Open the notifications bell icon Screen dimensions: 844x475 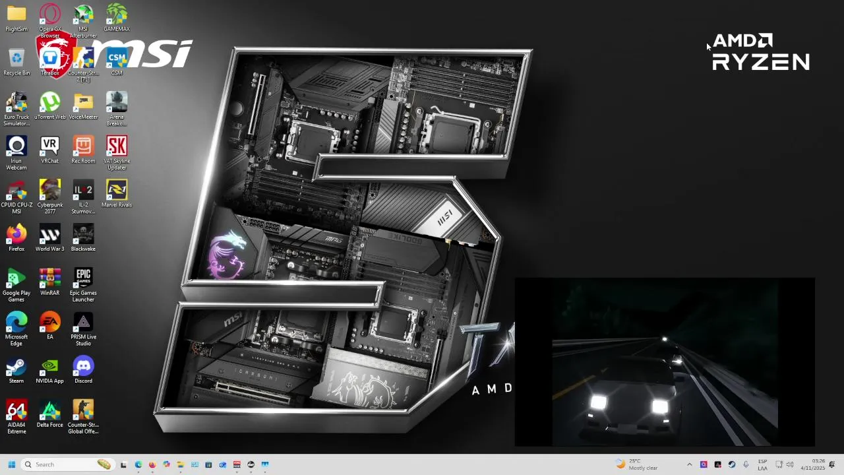[832, 464]
